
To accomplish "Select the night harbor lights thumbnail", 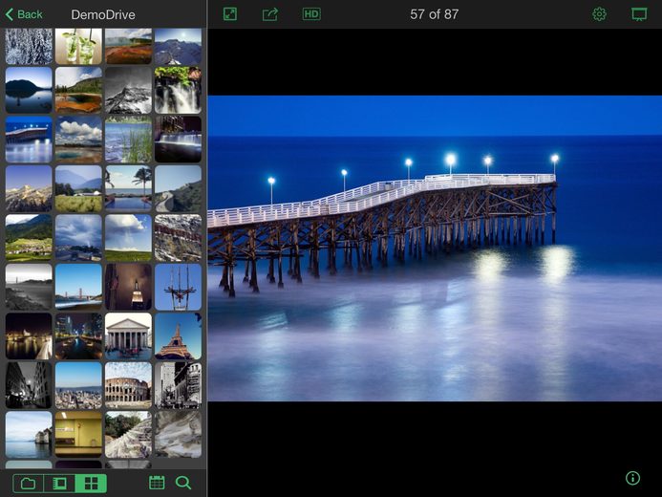I will [29, 336].
